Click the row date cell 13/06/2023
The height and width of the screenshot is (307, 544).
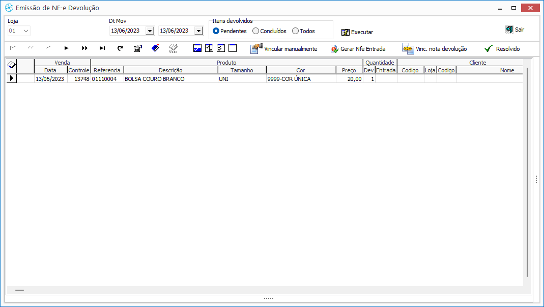(x=51, y=79)
